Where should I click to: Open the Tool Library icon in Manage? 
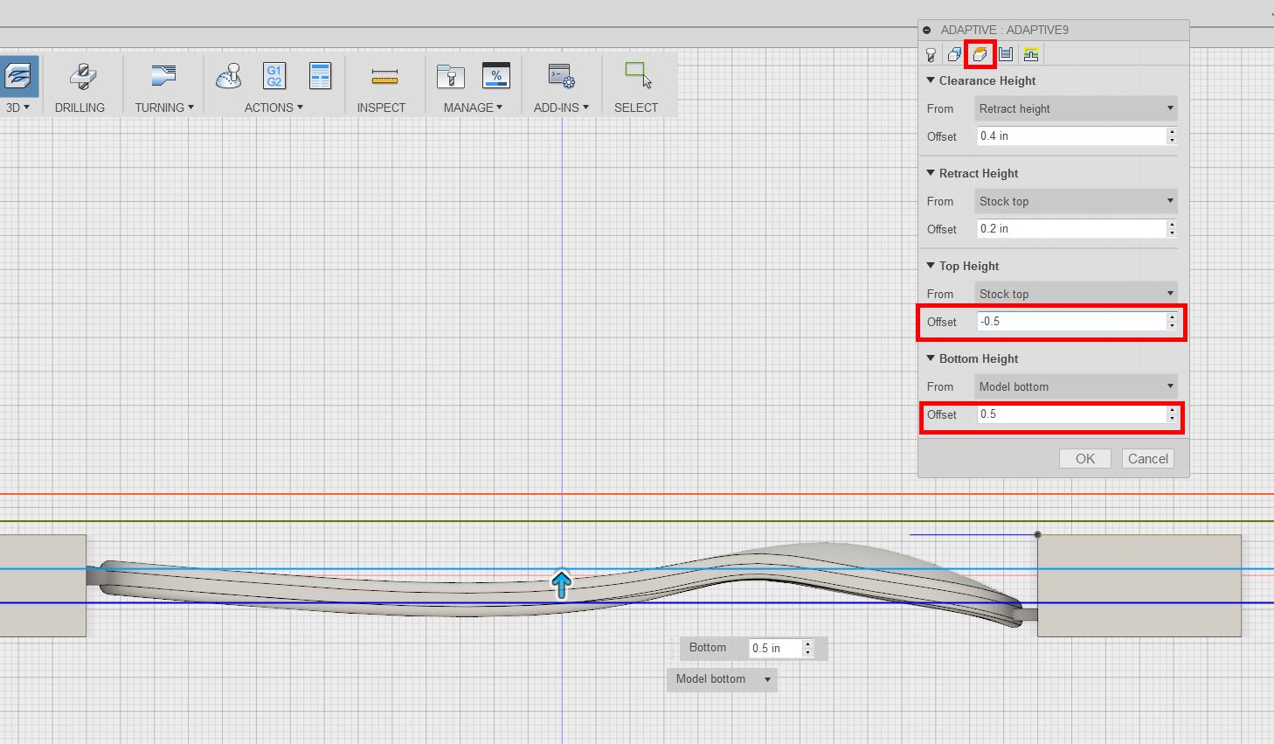[x=450, y=77]
